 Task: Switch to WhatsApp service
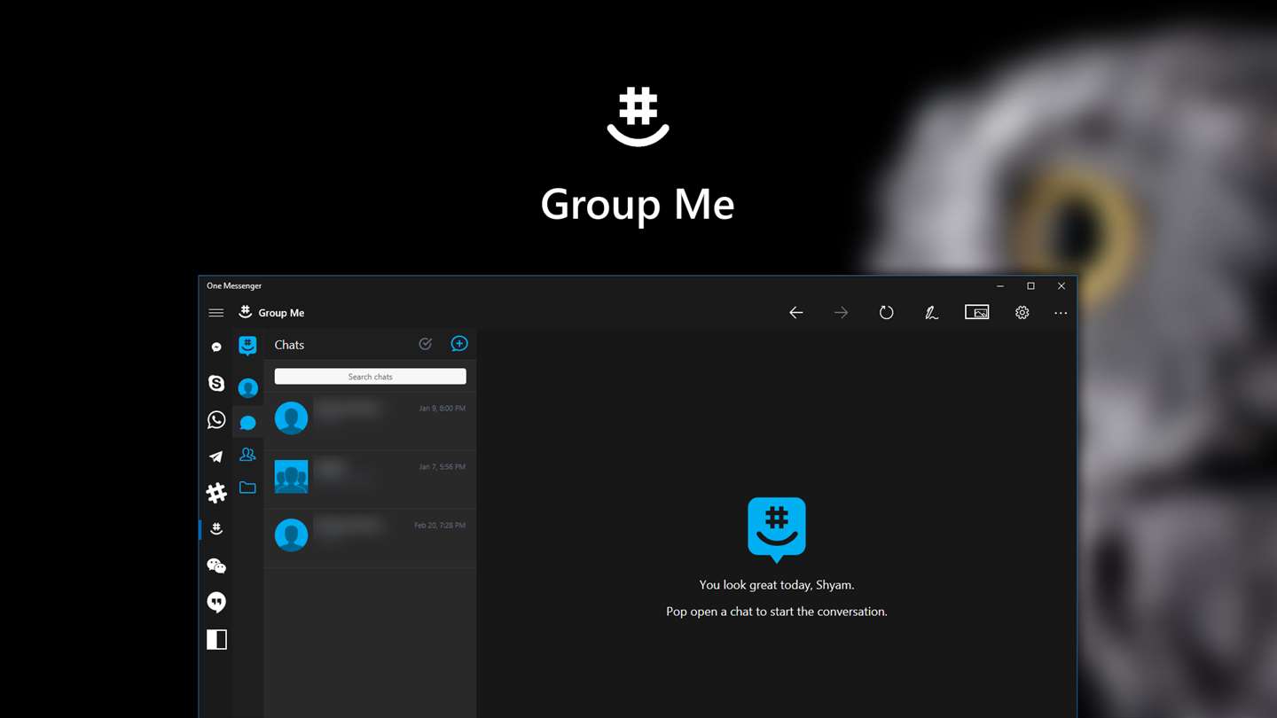(216, 420)
